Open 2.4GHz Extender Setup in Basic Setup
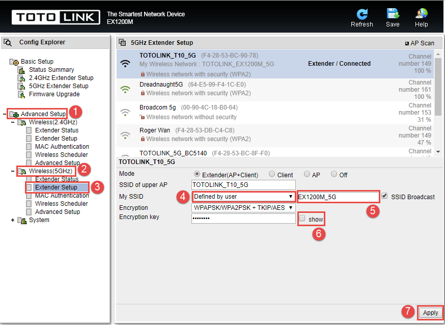 (x=61, y=78)
